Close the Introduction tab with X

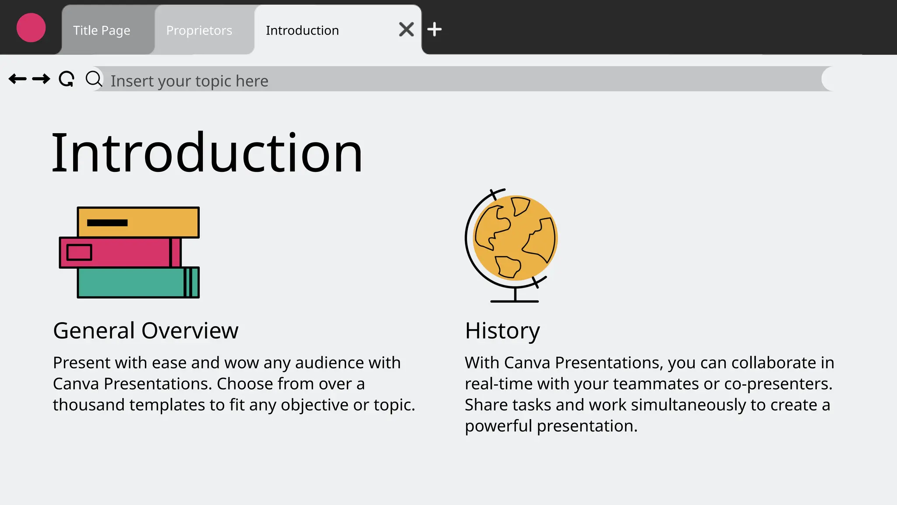click(406, 30)
